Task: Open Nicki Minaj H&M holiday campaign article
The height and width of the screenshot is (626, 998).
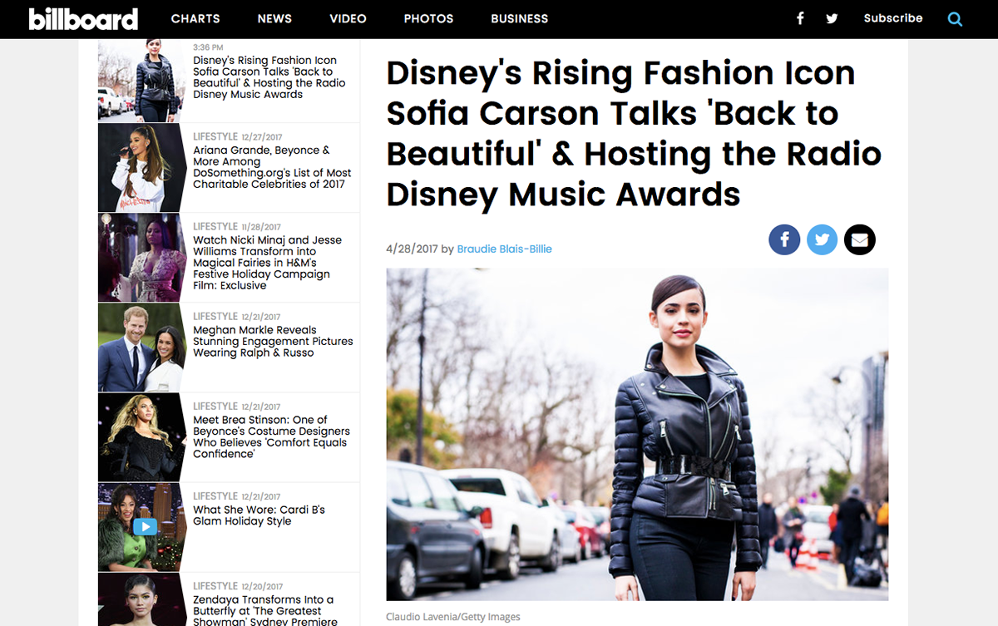Action: 268,263
